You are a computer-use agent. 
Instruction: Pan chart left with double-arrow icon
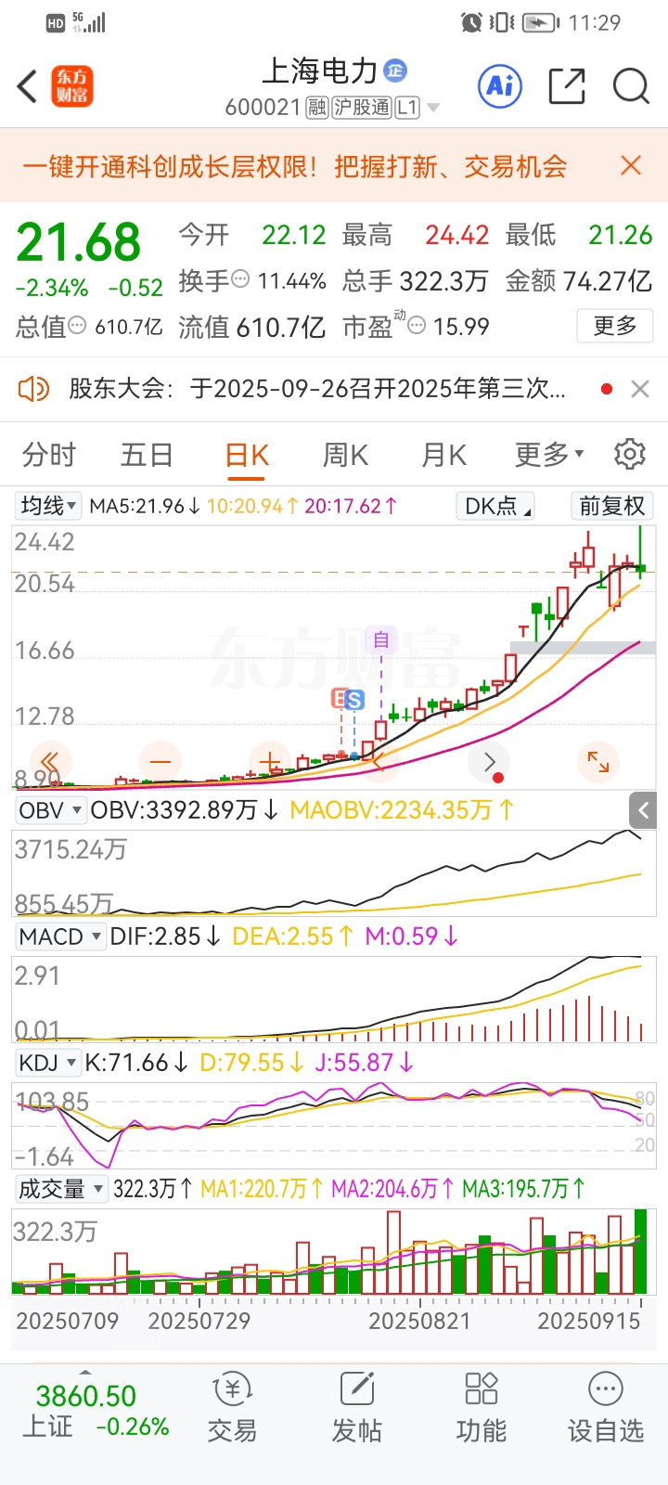point(49,763)
